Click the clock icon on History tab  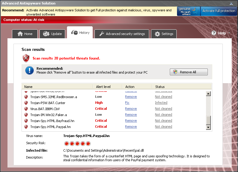pos(74,33)
